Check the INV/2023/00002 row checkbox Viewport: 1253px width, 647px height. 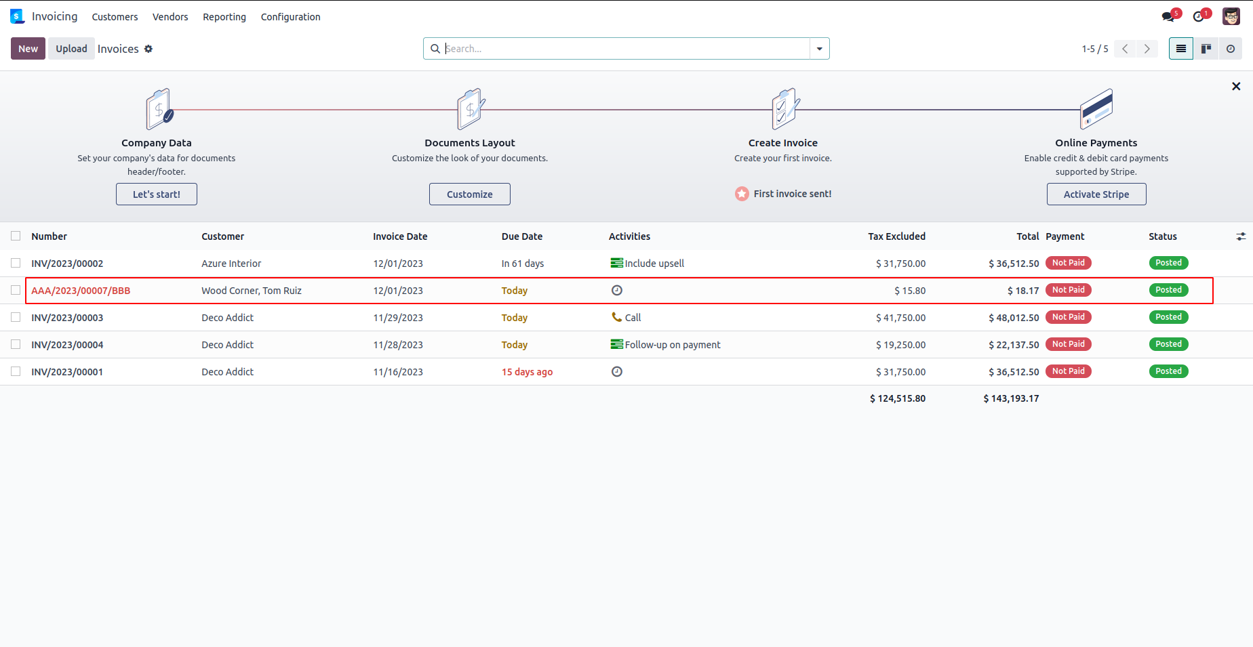click(16, 264)
